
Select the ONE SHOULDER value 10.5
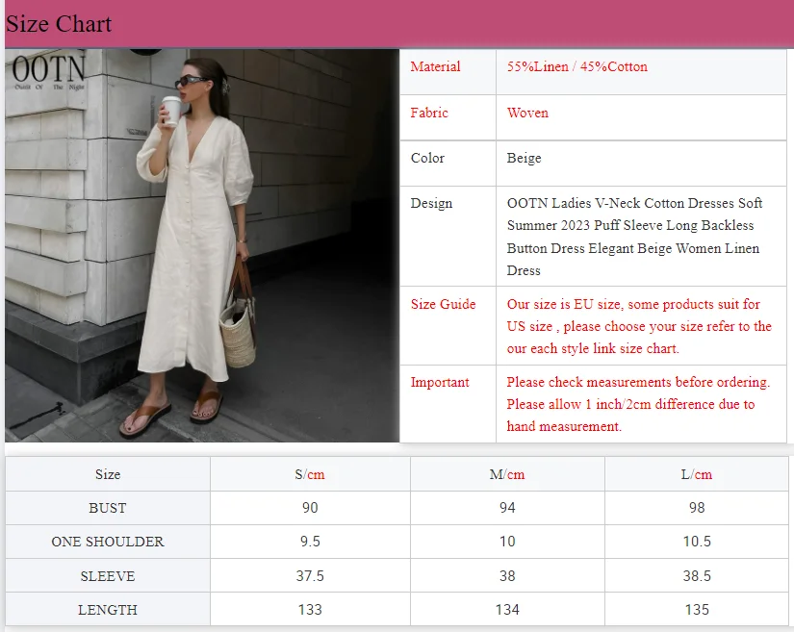697,542
